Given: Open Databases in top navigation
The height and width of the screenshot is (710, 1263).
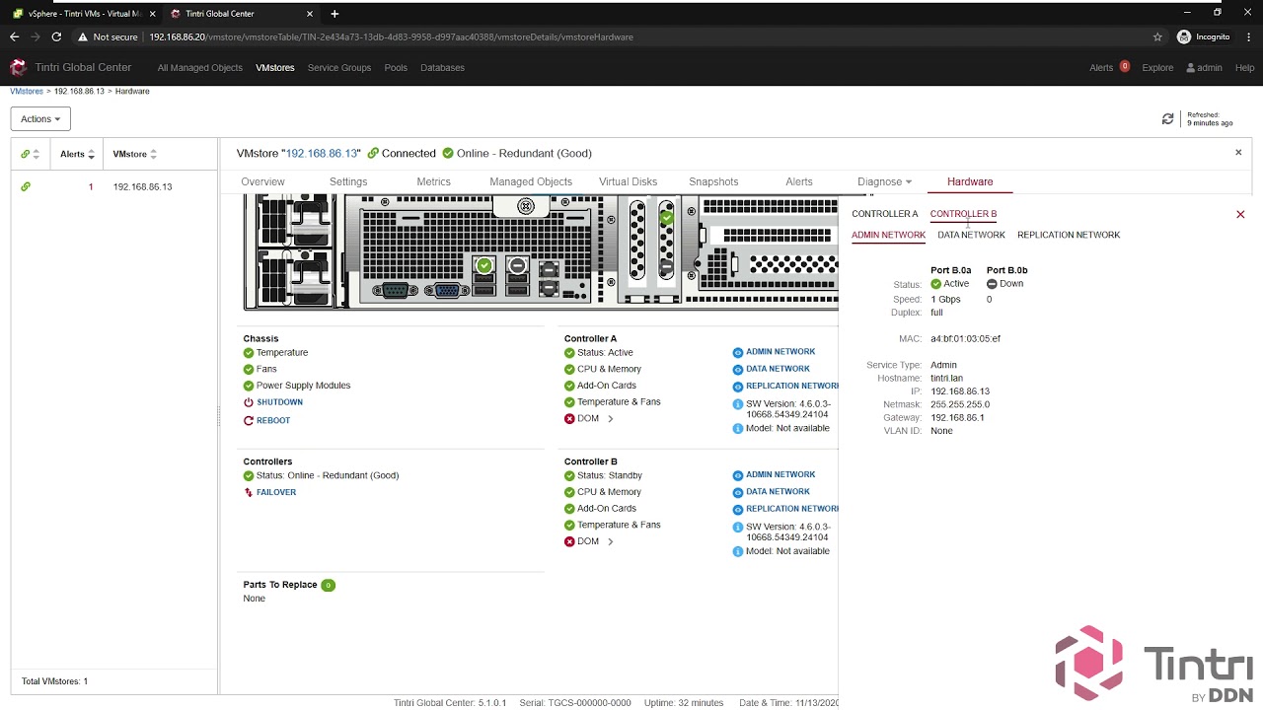Looking at the screenshot, I should 442,68.
